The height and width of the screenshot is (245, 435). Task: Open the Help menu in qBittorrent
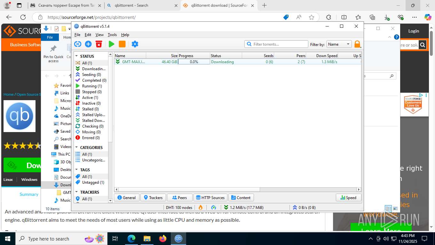pyautogui.click(x=125, y=35)
